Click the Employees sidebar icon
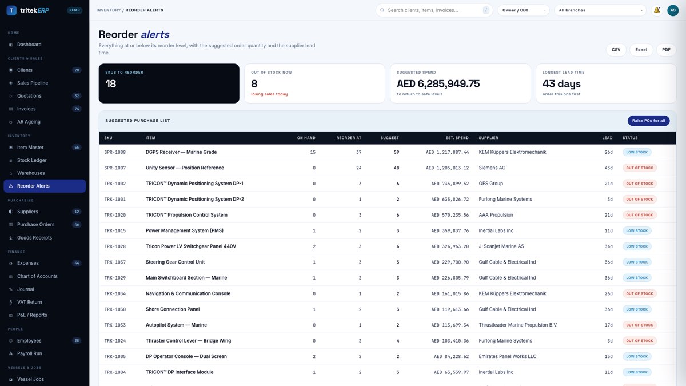 click(11, 341)
